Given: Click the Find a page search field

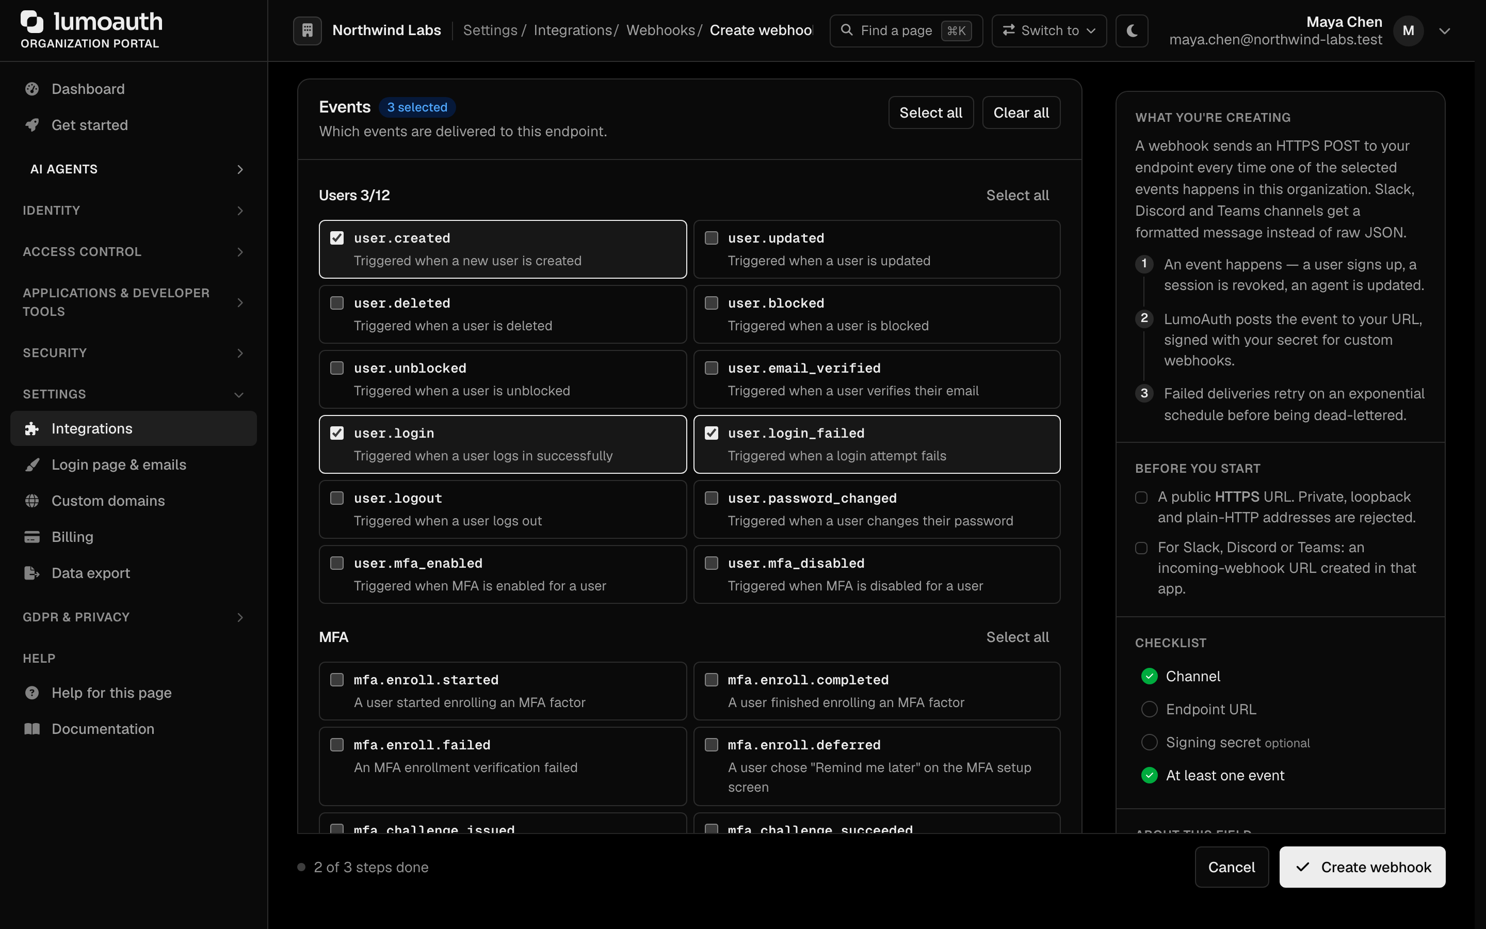Looking at the screenshot, I should click(906, 31).
